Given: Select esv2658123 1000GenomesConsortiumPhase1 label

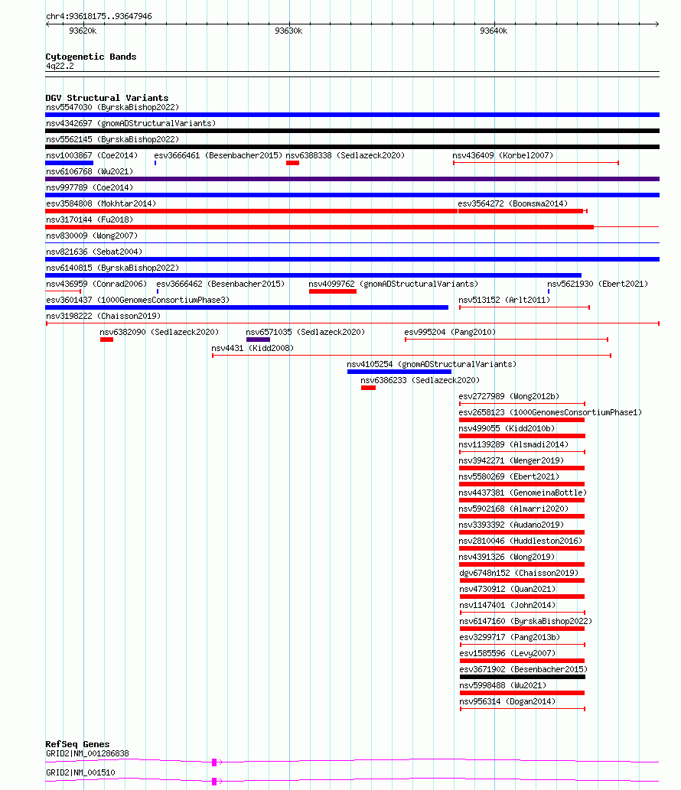Looking at the screenshot, I should tap(550, 414).
